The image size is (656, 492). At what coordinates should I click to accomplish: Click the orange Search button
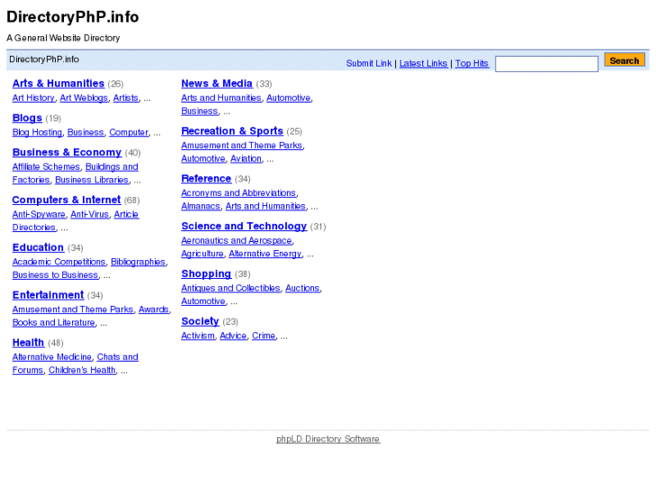(624, 60)
